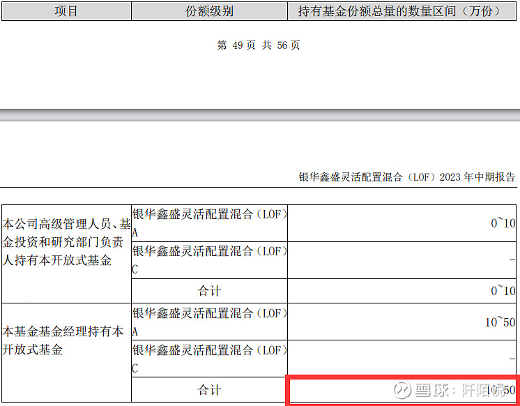Select report title 银华鑫盛灵活配置混合（LOF）2023 年中期报告
This screenshot has height=406, width=520.
click(x=407, y=176)
